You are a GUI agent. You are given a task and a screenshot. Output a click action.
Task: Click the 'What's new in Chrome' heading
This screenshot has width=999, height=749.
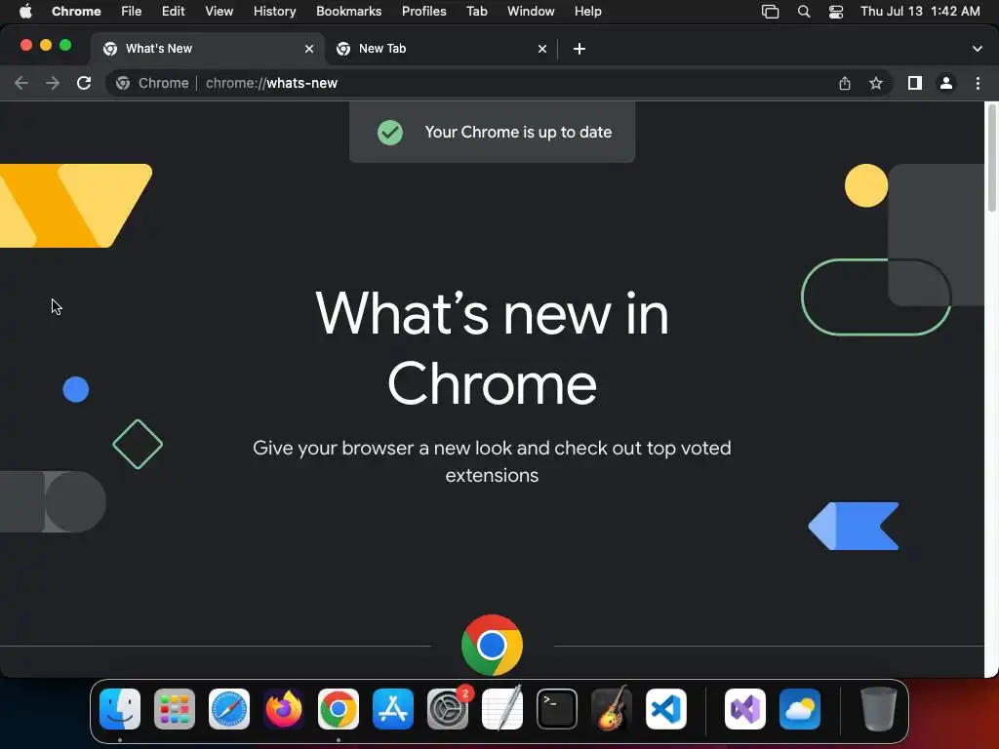pos(492,348)
